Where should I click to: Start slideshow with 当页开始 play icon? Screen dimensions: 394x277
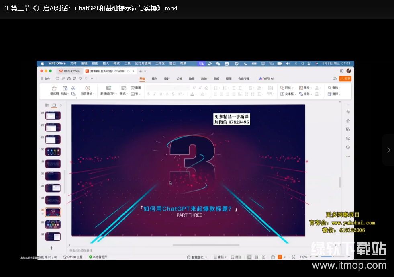88,88
